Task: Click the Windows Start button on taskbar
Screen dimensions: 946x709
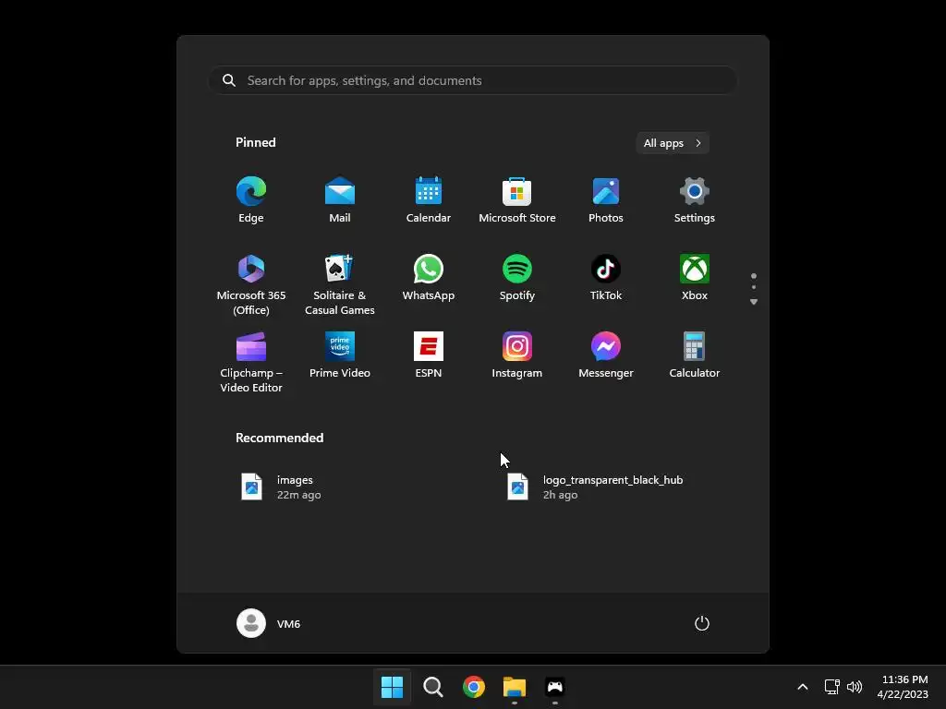Action: 392,687
